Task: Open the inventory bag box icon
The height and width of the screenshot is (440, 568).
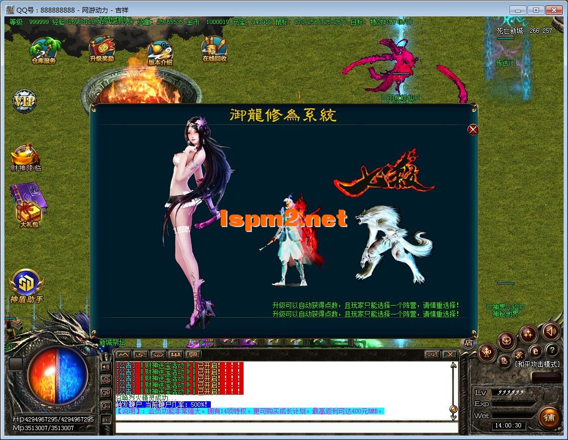Action: point(507,341)
